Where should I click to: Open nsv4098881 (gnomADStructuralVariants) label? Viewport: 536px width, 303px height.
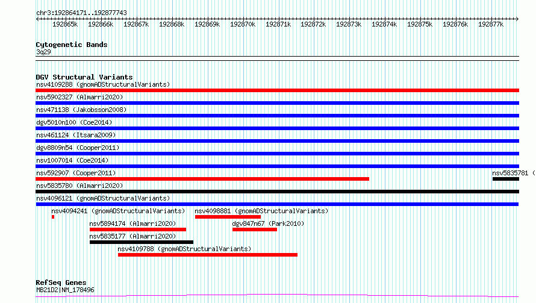click(261, 211)
